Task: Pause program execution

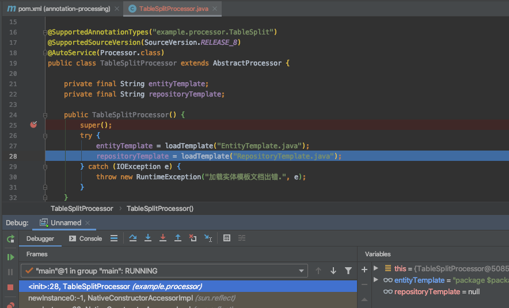Action: (x=10, y=272)
